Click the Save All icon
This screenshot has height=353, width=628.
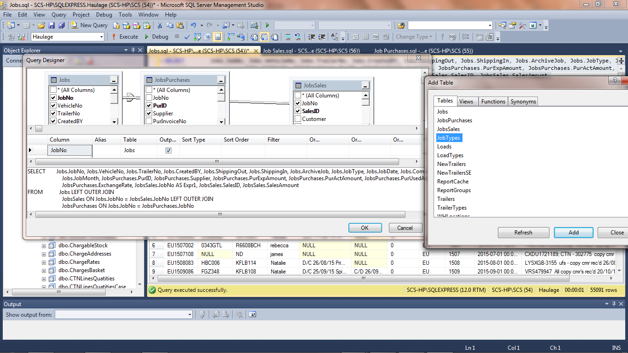(x=61, y=25)
